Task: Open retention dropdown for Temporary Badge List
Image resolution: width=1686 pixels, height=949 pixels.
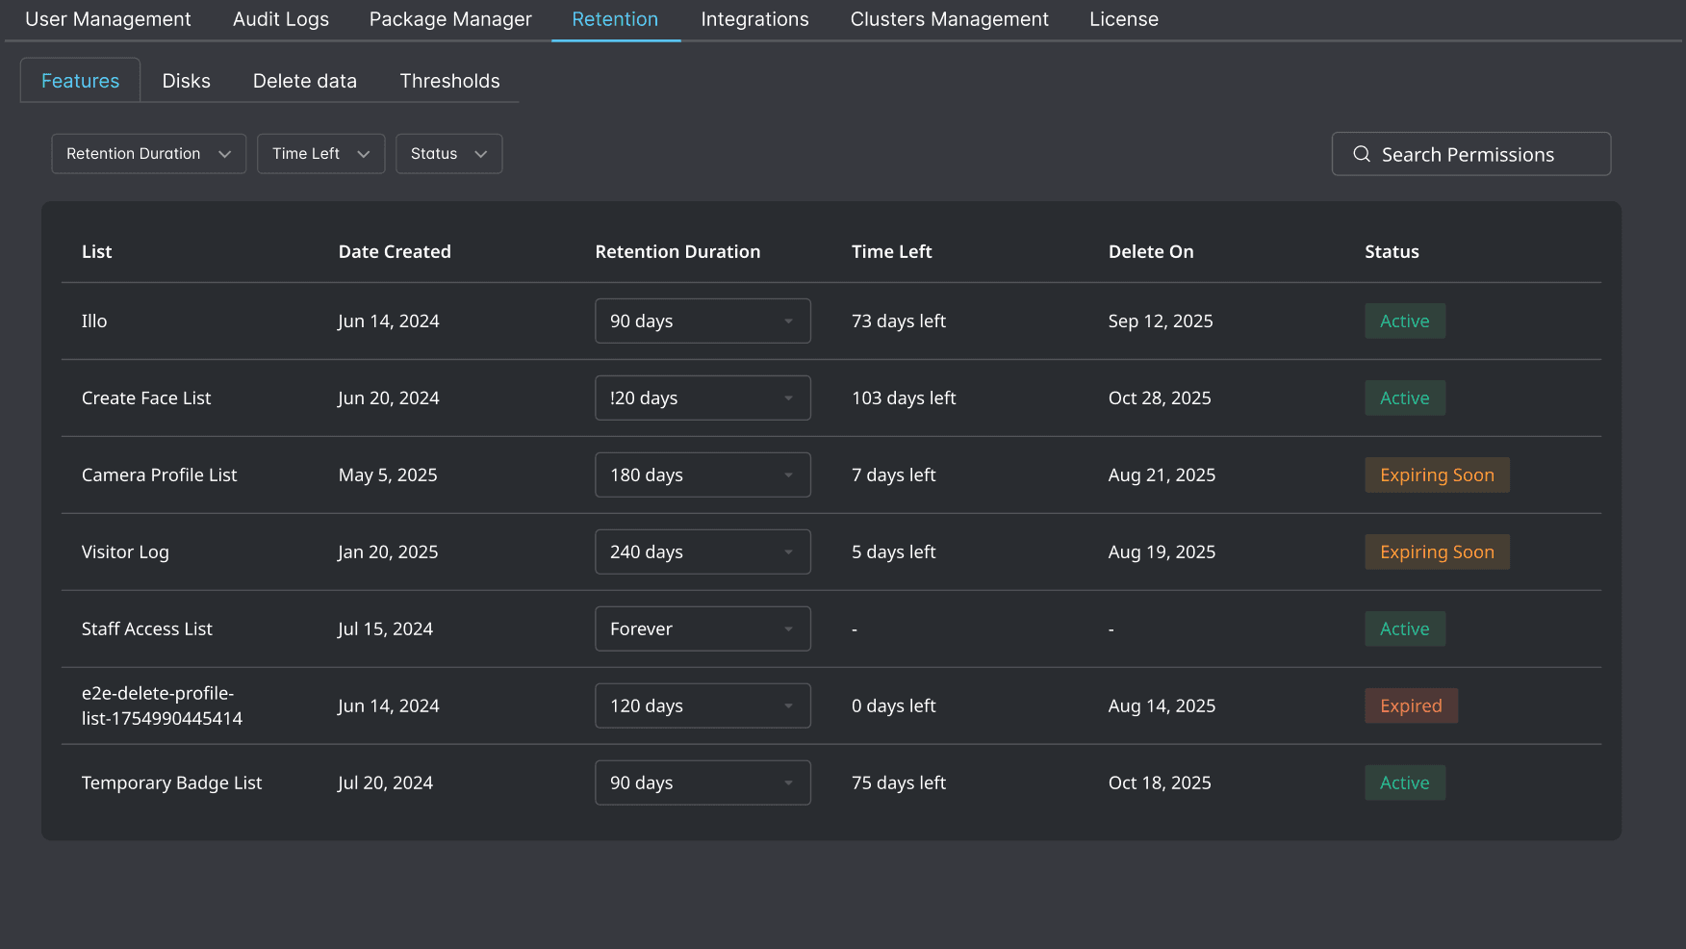Action: pyautogui.click(x=702, y=782)
